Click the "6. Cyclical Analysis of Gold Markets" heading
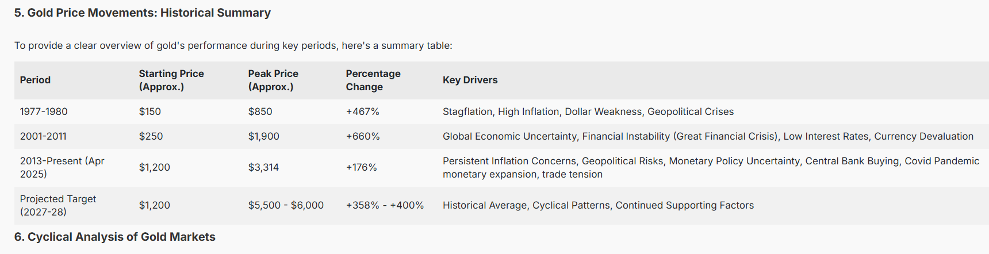The height and width of the screenshot is (254, 989). pyautogui.click(x=114, y=237)
